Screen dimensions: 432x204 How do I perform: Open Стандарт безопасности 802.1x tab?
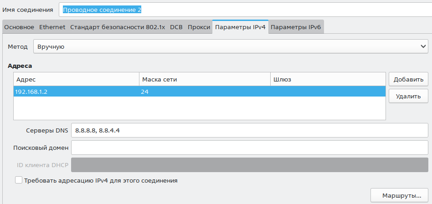pos(118,27)
